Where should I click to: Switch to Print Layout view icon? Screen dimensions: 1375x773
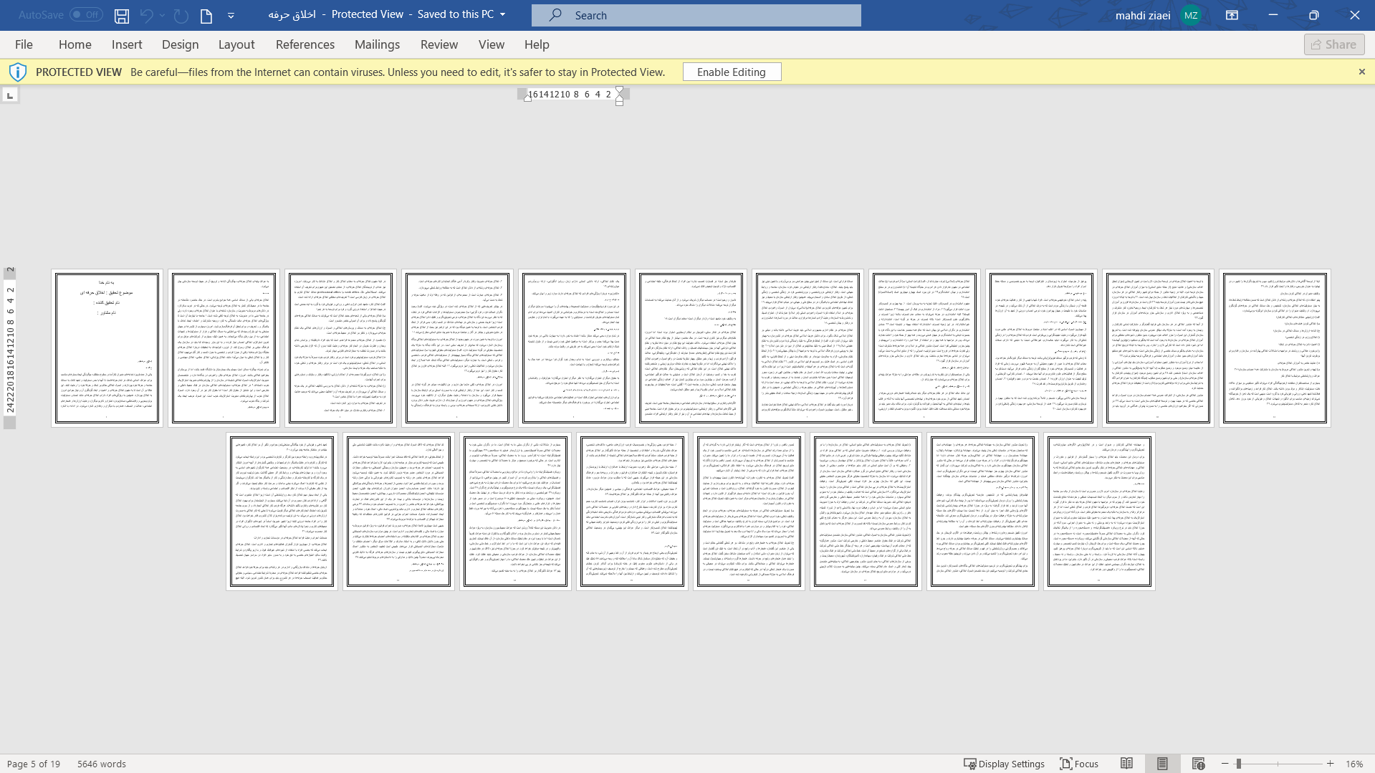coord(1162,764)
